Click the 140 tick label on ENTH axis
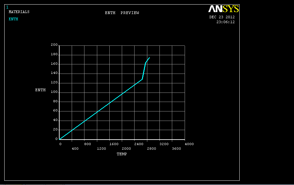Screen dimensions: 294x185 coord(54,73)
